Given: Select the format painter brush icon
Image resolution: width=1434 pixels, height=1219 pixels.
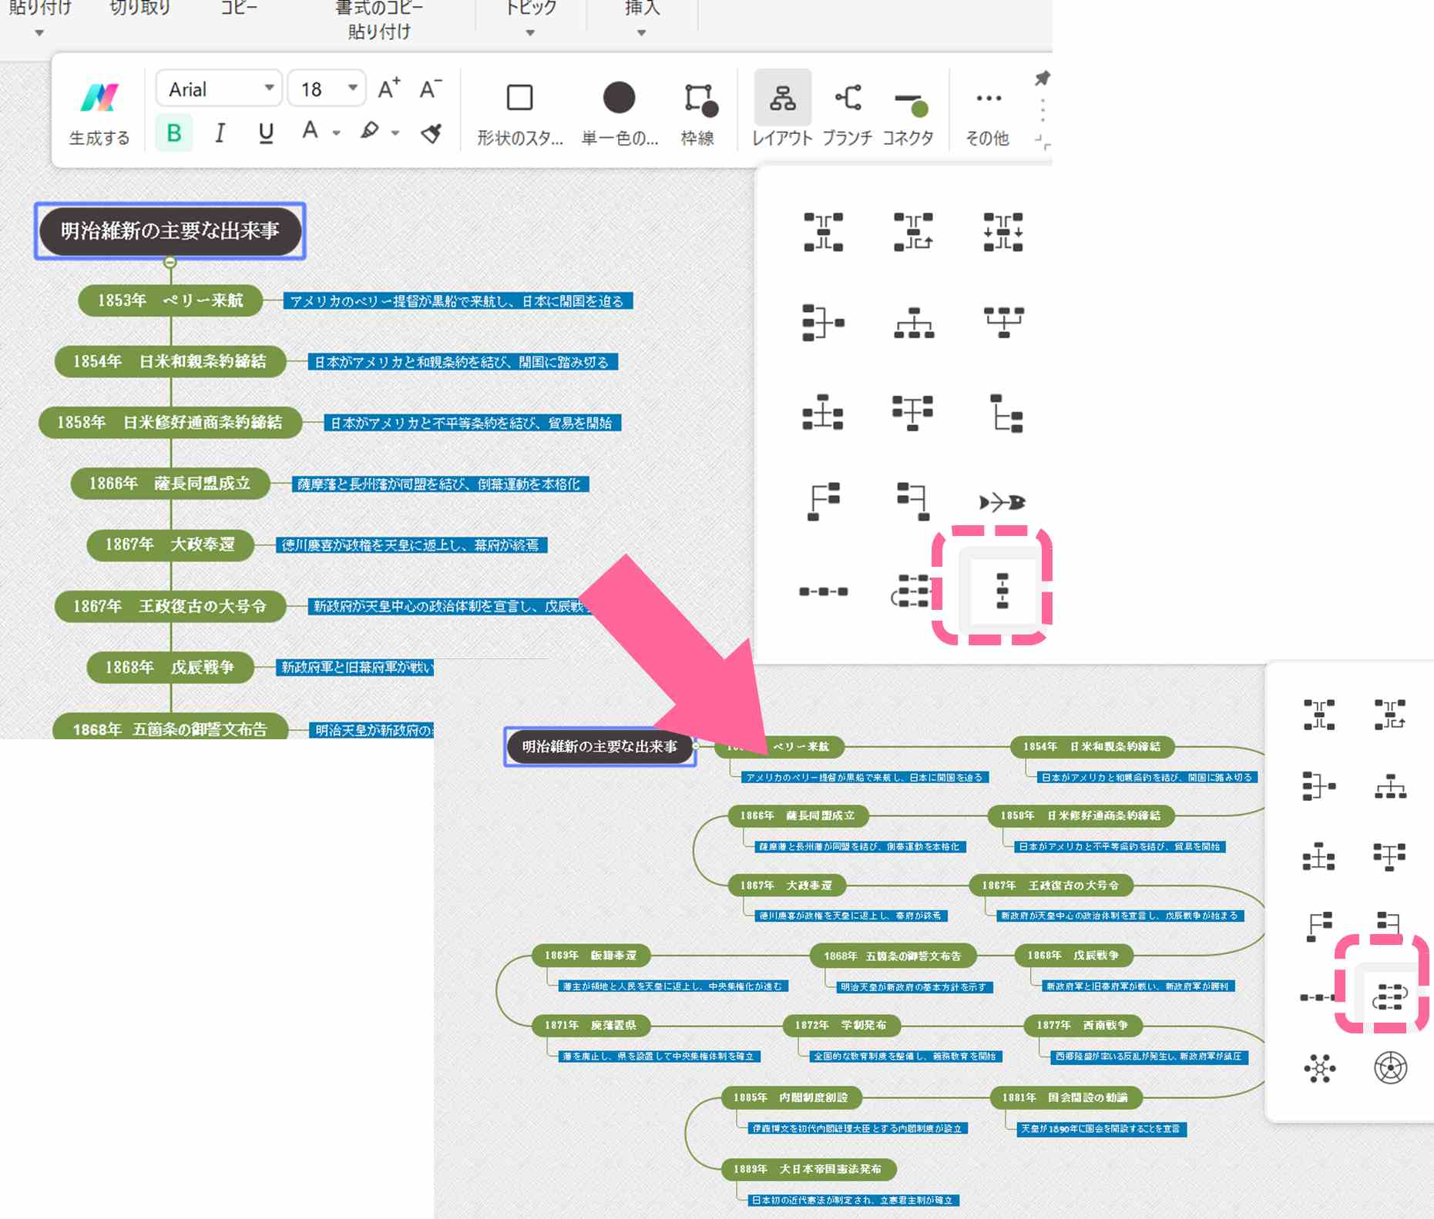Looking at the screenshot, I should tap(432, 132).
